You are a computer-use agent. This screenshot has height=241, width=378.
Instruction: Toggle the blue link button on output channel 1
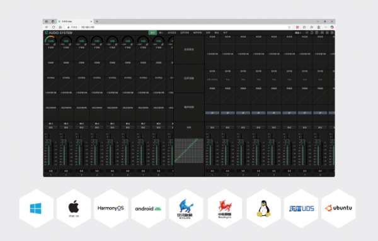pos(212,113)
